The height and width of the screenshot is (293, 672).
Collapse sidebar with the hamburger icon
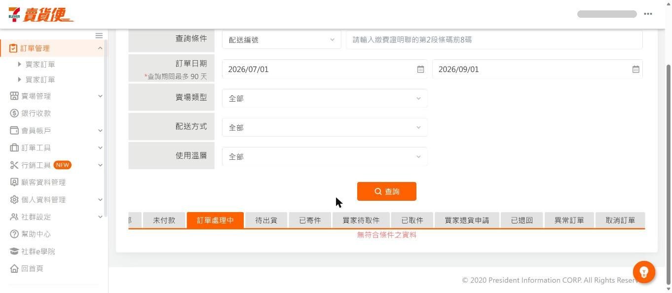pyautogui.click(x=99, y=36)
